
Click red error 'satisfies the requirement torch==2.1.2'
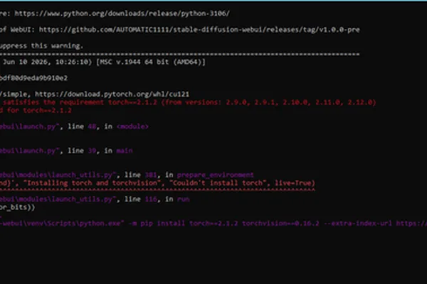point(80,102)
